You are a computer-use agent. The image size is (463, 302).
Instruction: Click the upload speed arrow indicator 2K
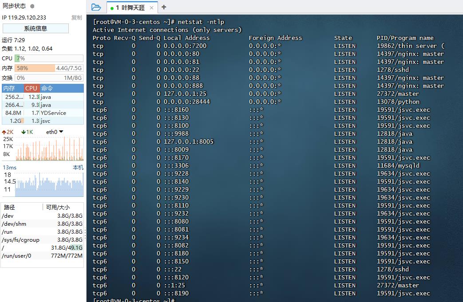coord(8,132)
